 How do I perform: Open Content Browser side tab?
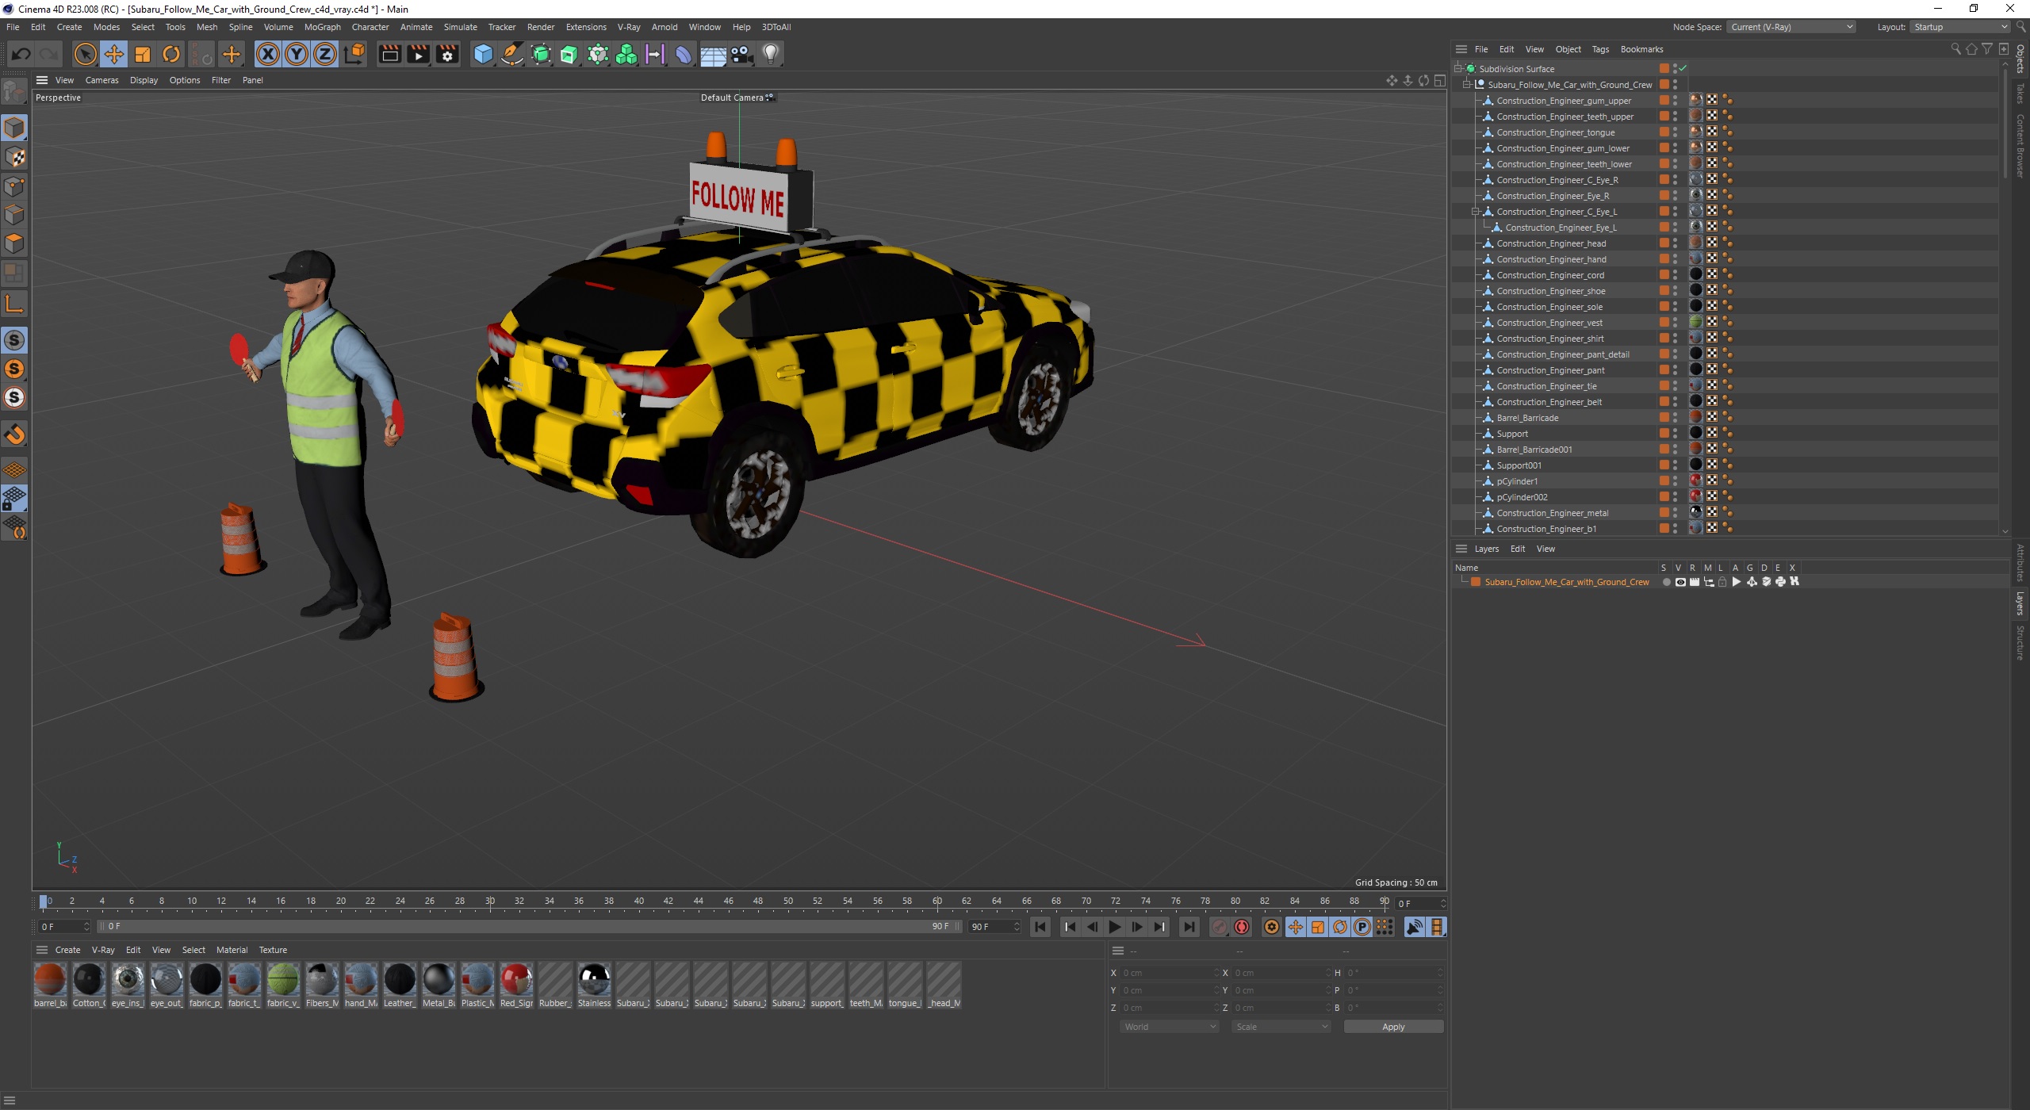coord(2020,146)
